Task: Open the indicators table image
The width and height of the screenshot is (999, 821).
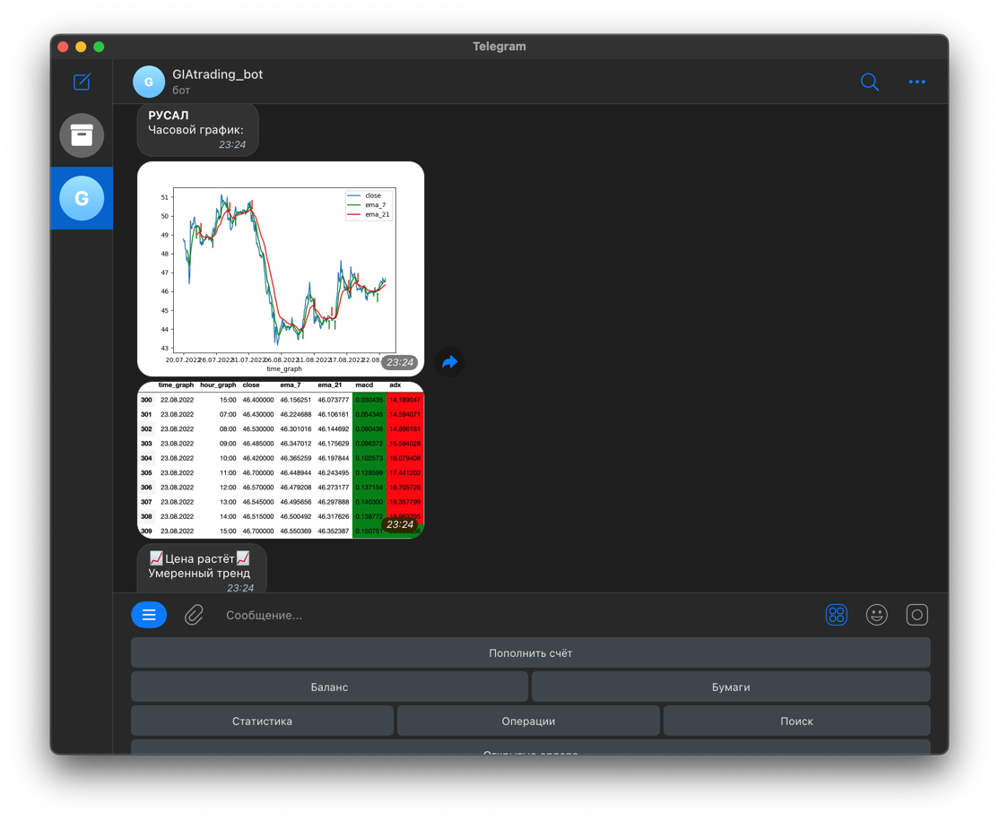Action: (281, 460)
